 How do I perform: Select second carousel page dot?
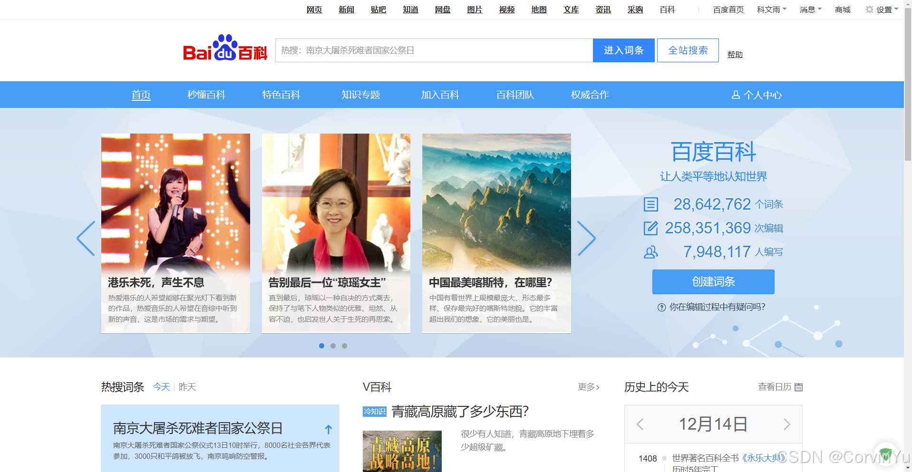333,346
